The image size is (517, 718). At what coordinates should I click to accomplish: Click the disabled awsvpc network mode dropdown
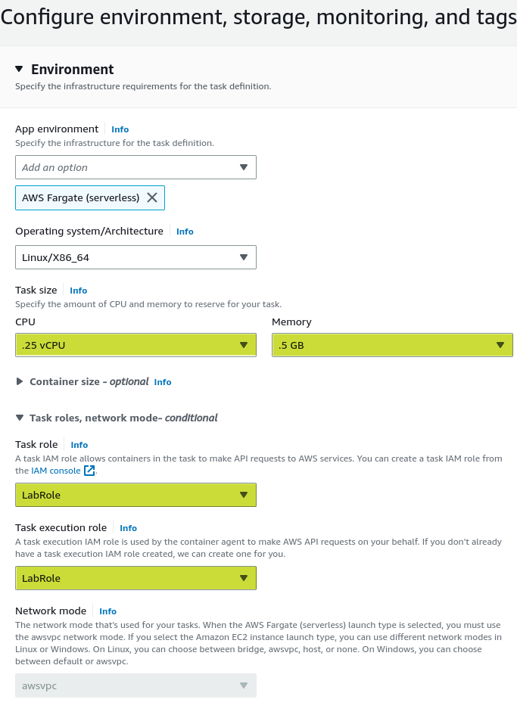click(x=135, y=685)
